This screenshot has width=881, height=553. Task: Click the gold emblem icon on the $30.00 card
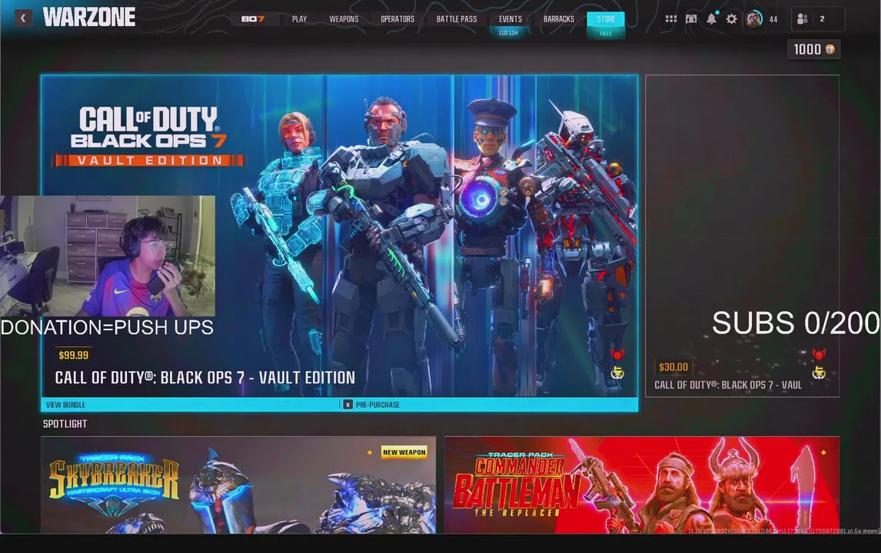(x=819, y=373)
